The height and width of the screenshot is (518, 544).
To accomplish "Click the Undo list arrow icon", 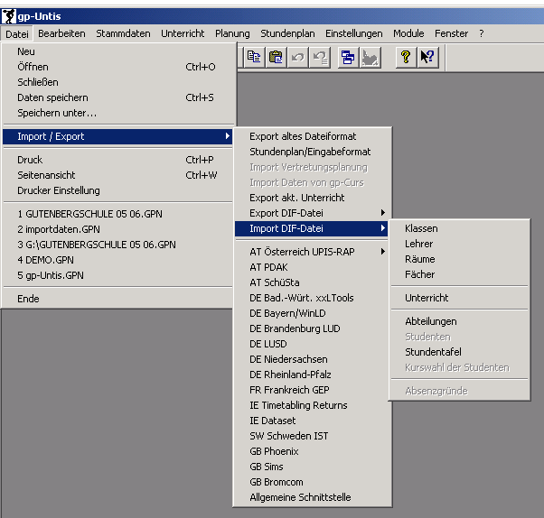I will (x=319, y=57).
